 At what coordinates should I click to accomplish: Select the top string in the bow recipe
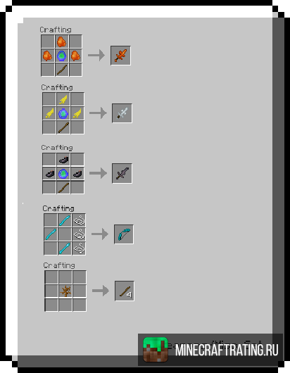click(79, 220)
